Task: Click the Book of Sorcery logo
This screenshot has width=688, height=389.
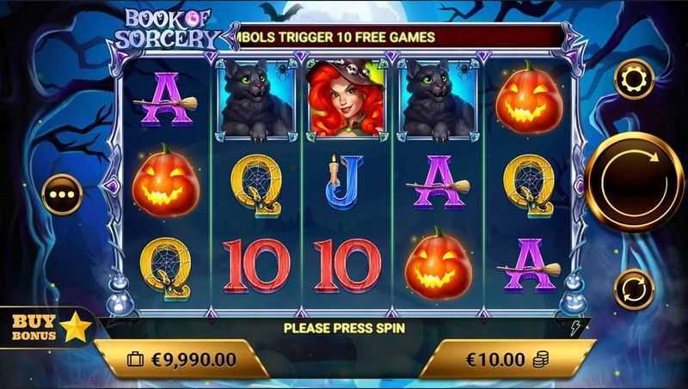Action: tap(168, 29)
